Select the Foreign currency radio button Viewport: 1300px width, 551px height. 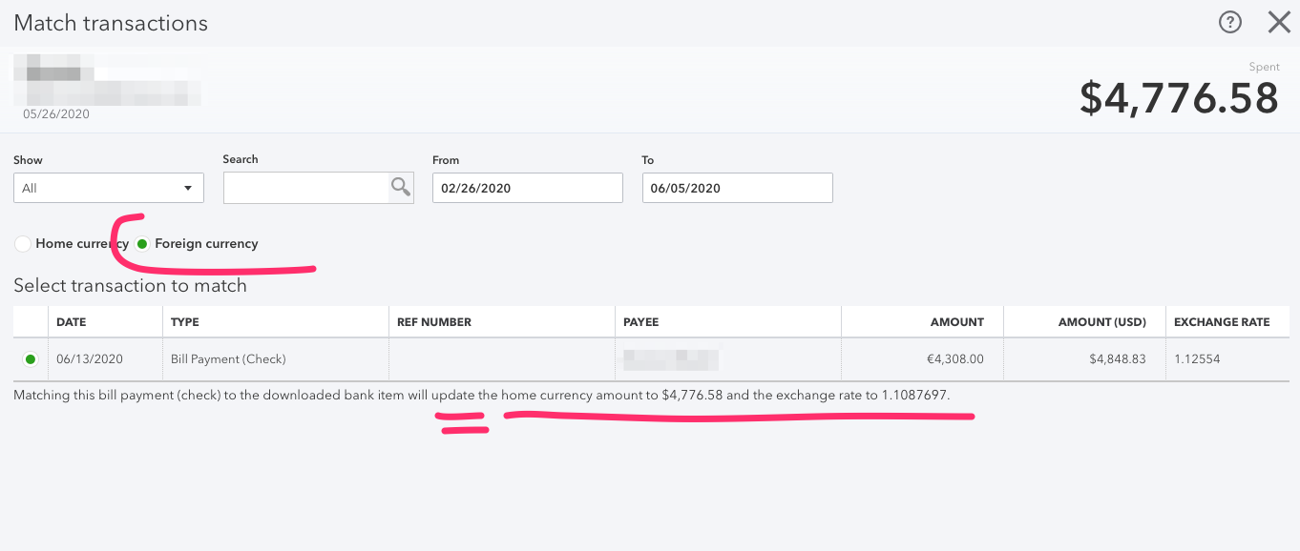click(x=141, y=243)
